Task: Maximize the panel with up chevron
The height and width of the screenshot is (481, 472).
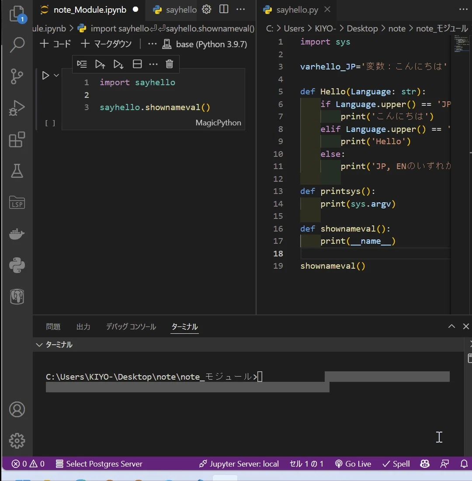Action: click(x=451, y=326)
